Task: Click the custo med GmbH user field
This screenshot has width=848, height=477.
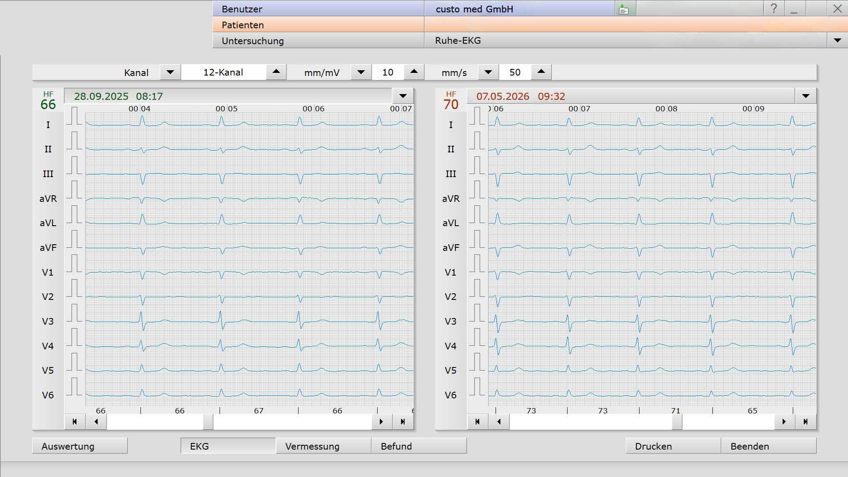Action: pos(519,9)
